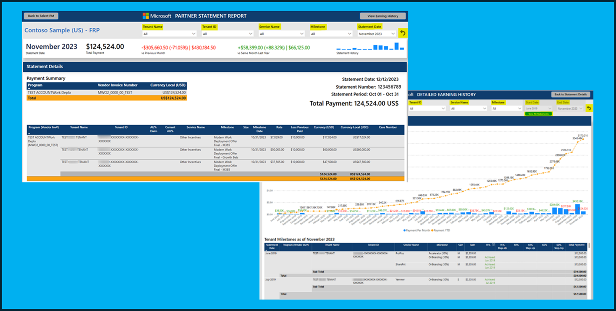Select the highlighted Total row in Payment Summary
Image resolution: width=616 pixels, height=311 pixels.
(x=107, y=98)
